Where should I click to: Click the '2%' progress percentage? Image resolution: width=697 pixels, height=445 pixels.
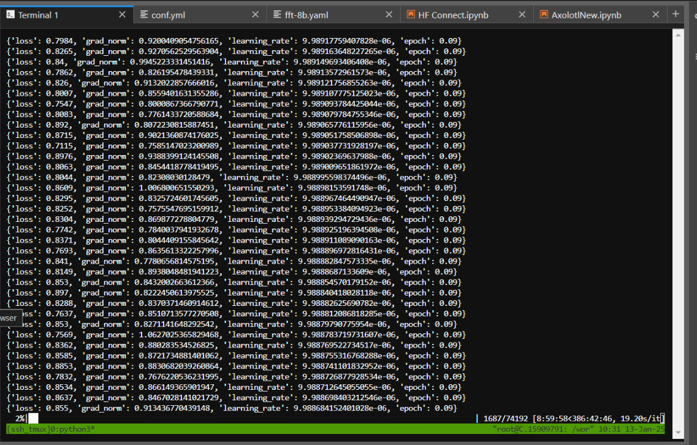20,418
